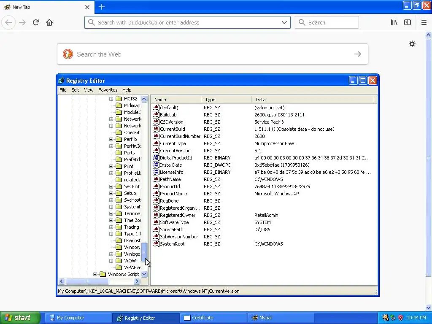
Task: Select the InstallDate DWORD value icon
Action: [x=156, y=165]
